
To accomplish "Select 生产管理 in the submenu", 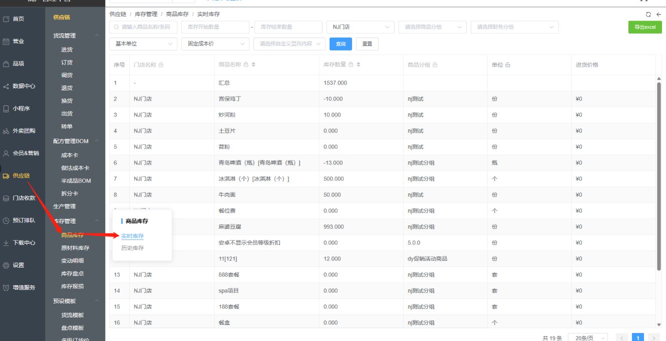I will pyautogui.click(x=65, y=206).
